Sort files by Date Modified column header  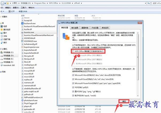point(61,16)
